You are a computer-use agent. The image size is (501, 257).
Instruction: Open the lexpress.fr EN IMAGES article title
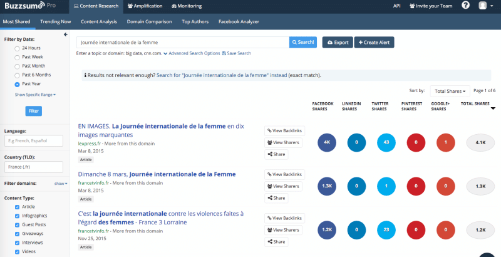[161, 130]
